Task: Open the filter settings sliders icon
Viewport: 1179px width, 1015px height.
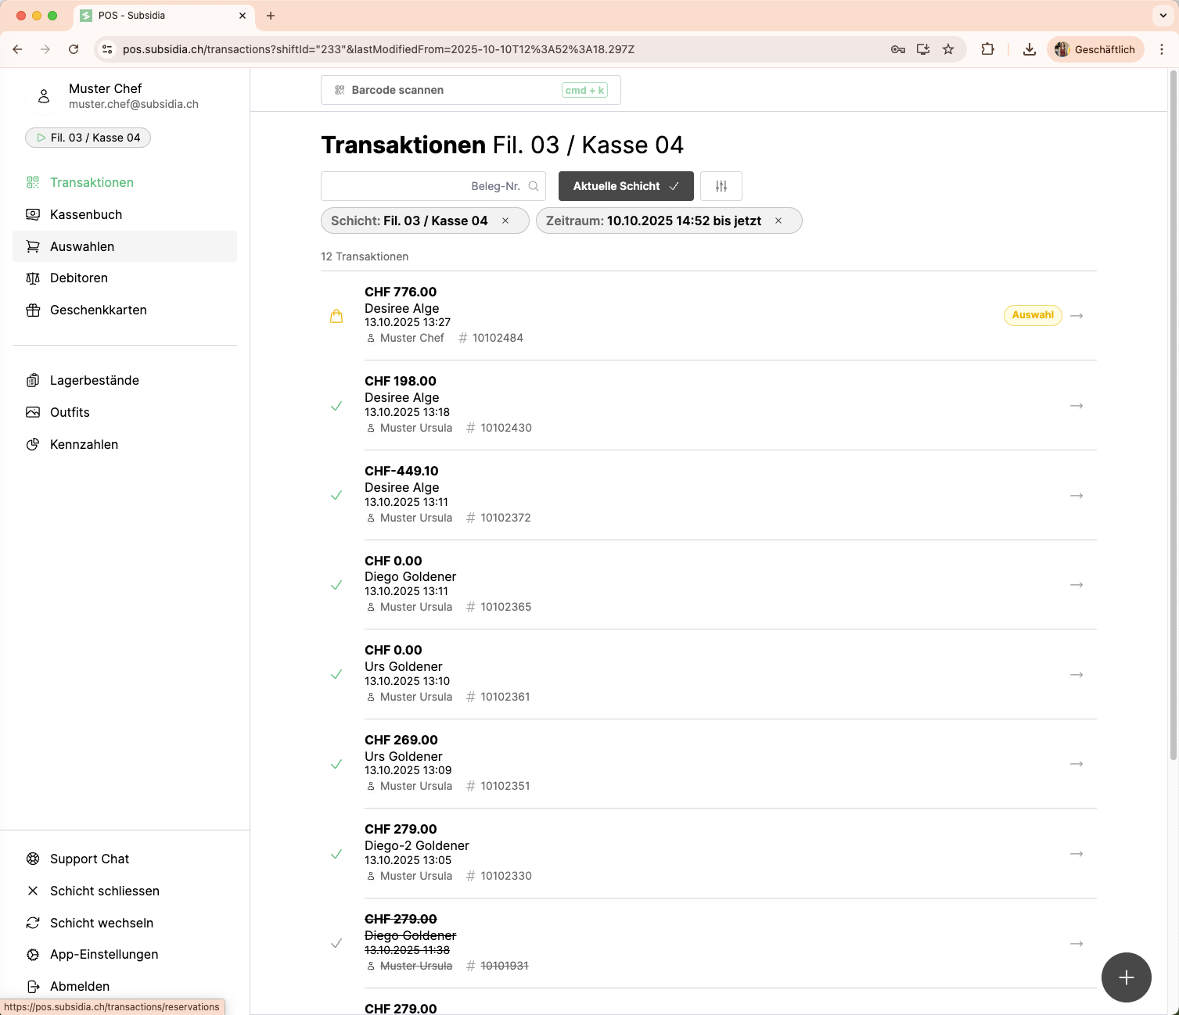Action: tap(721, 186)
